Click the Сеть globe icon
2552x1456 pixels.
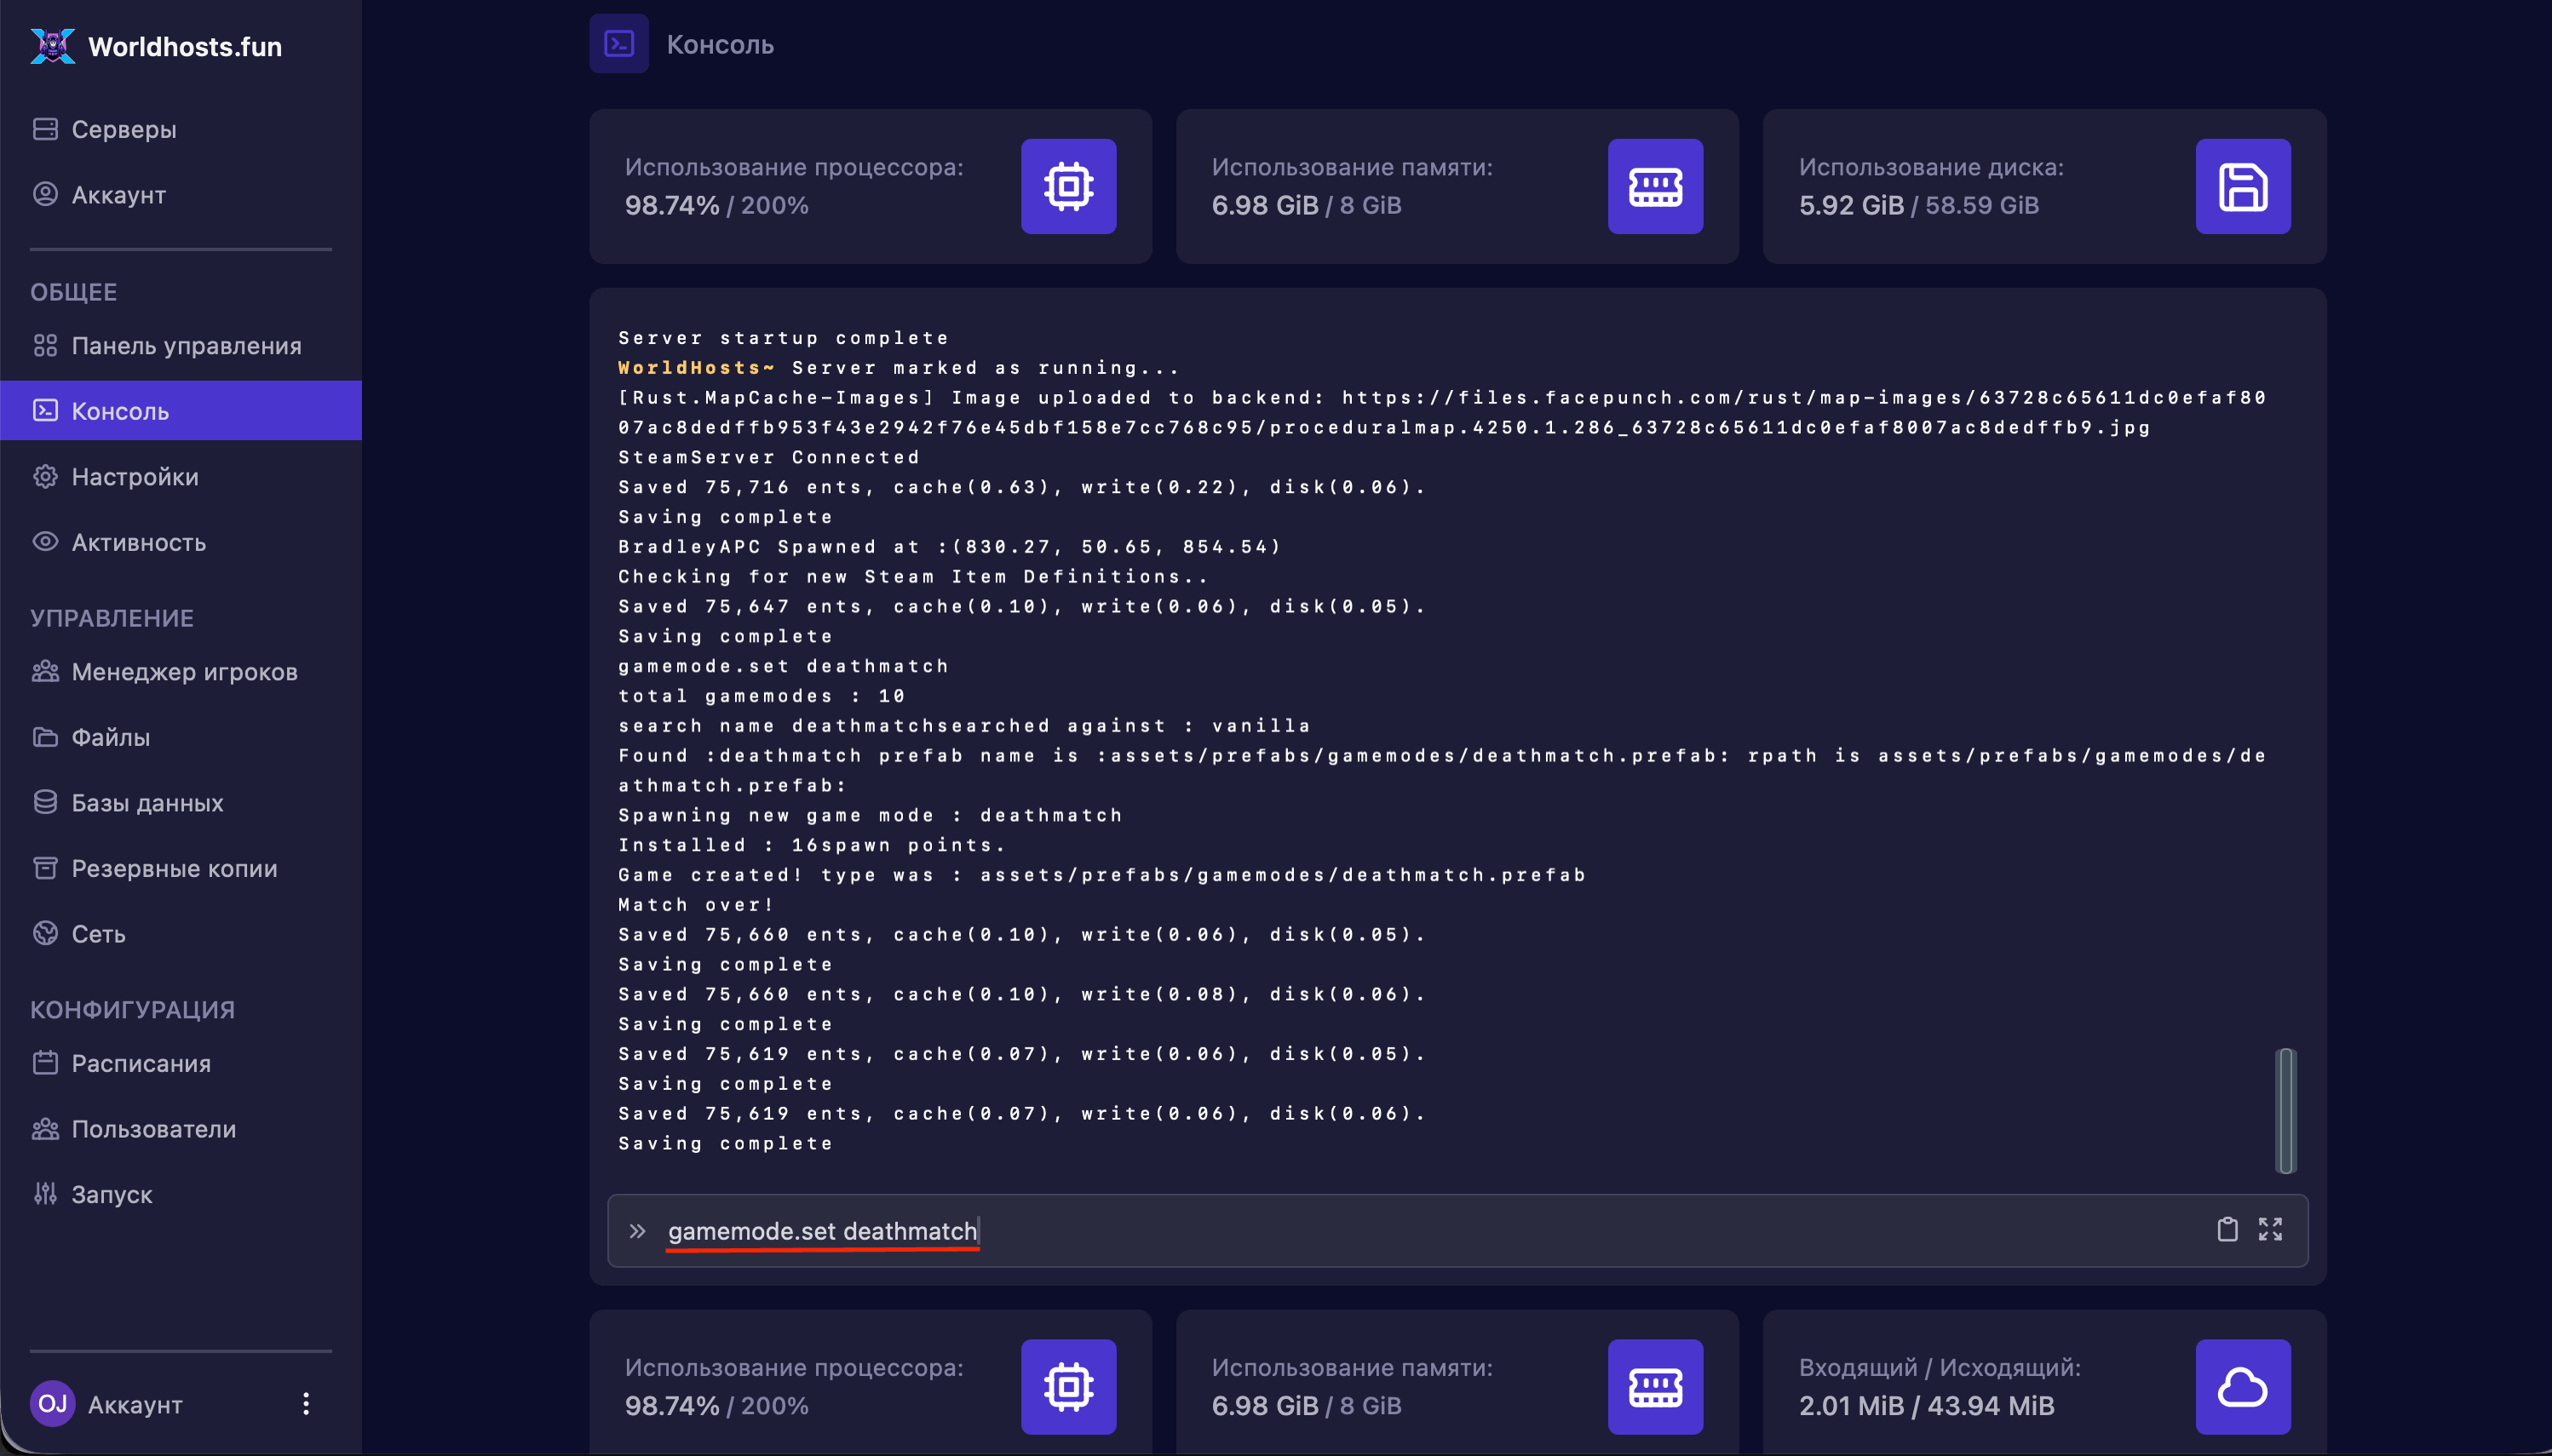(45, 933)
